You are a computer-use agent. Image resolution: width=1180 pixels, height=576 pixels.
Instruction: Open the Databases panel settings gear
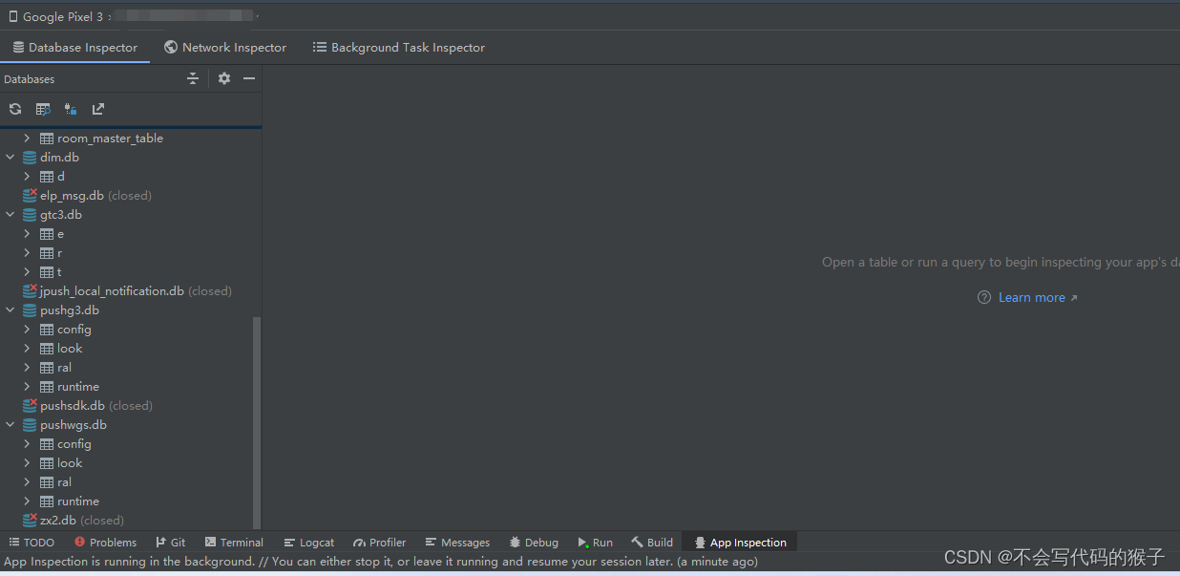222,78
